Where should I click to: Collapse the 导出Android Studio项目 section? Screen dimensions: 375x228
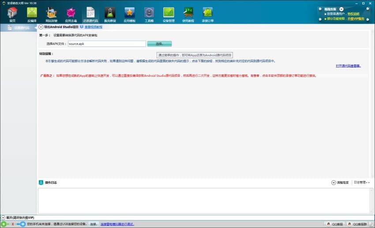point(41,27)
